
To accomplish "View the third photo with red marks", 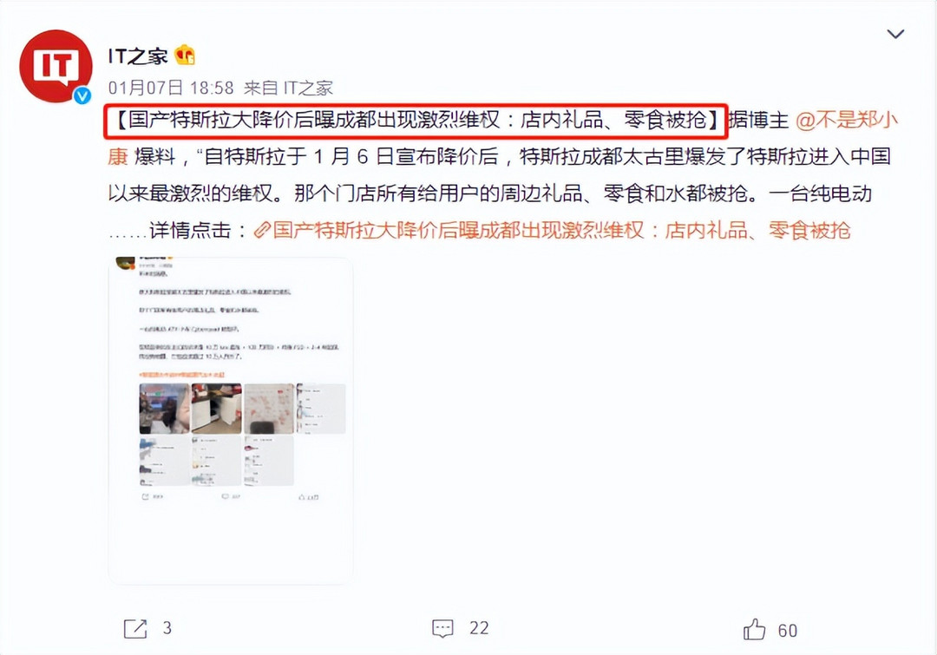I will [x=269, y=409].
